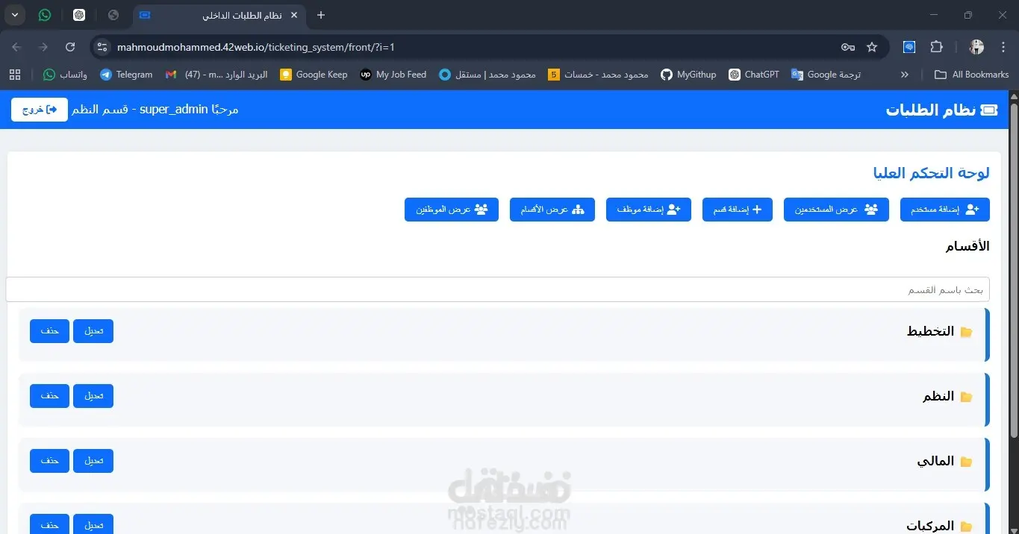1019x534 pixels.
Task: Edit the المركبات department
Action: click(x=93, y=524)
